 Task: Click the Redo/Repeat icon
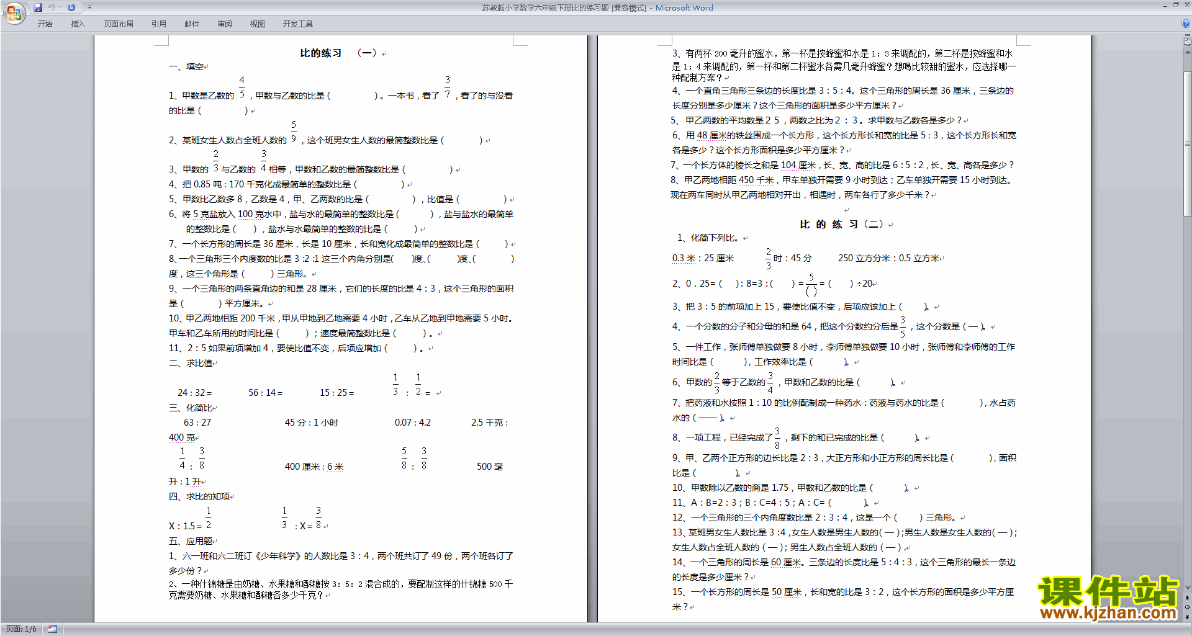tap(71, 7)
